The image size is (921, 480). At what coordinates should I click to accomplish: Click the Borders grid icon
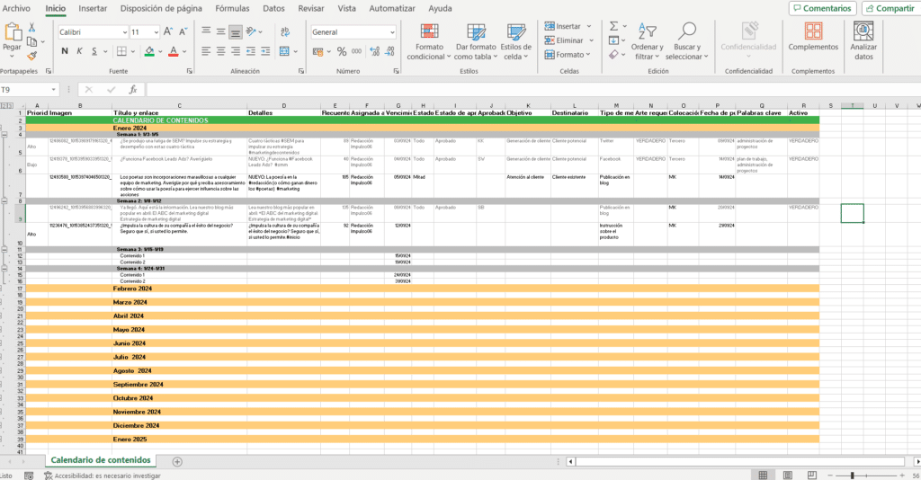click(121, 51)
